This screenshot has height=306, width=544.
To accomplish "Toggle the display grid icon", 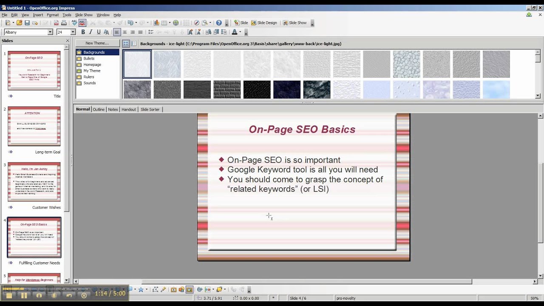I will (x=186, y=23).
